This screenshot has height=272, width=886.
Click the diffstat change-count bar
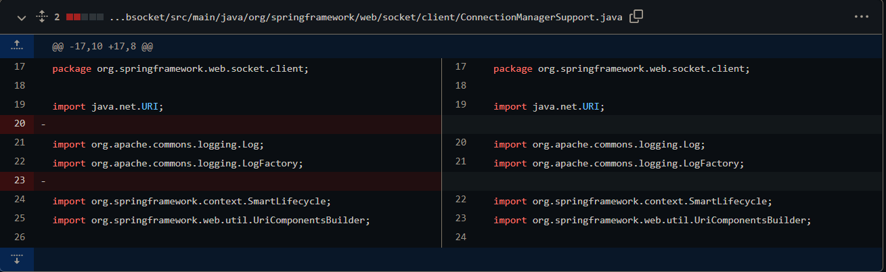85,17
